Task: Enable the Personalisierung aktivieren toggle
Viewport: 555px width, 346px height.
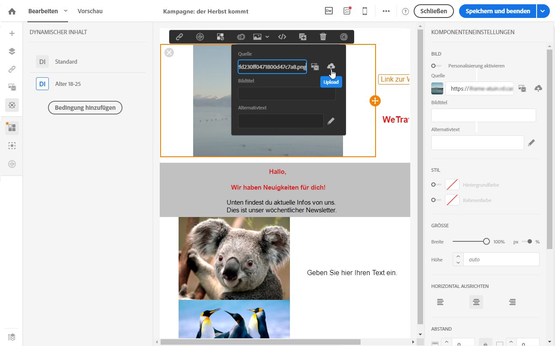Action: [436, 66]
